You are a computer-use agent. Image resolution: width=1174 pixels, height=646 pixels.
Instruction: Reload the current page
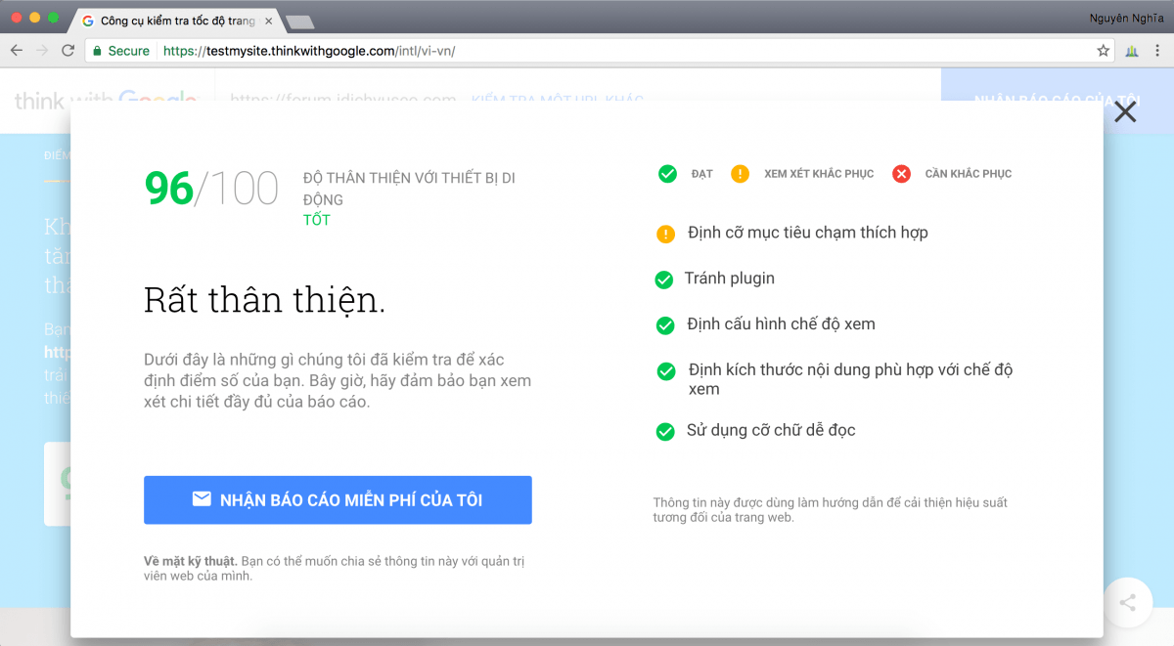click(x=68, y=51)
